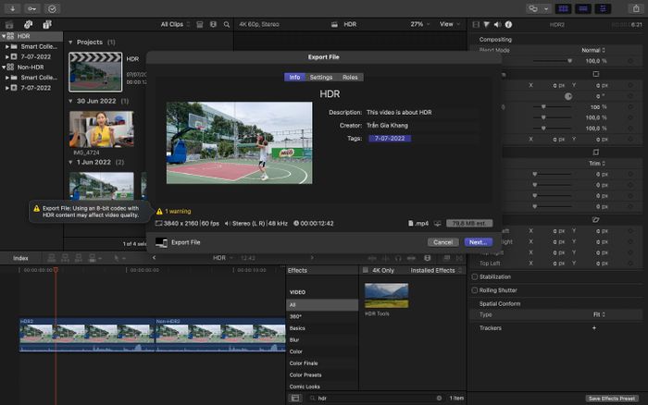Click the clear search icon in Effects

point(439,398)
